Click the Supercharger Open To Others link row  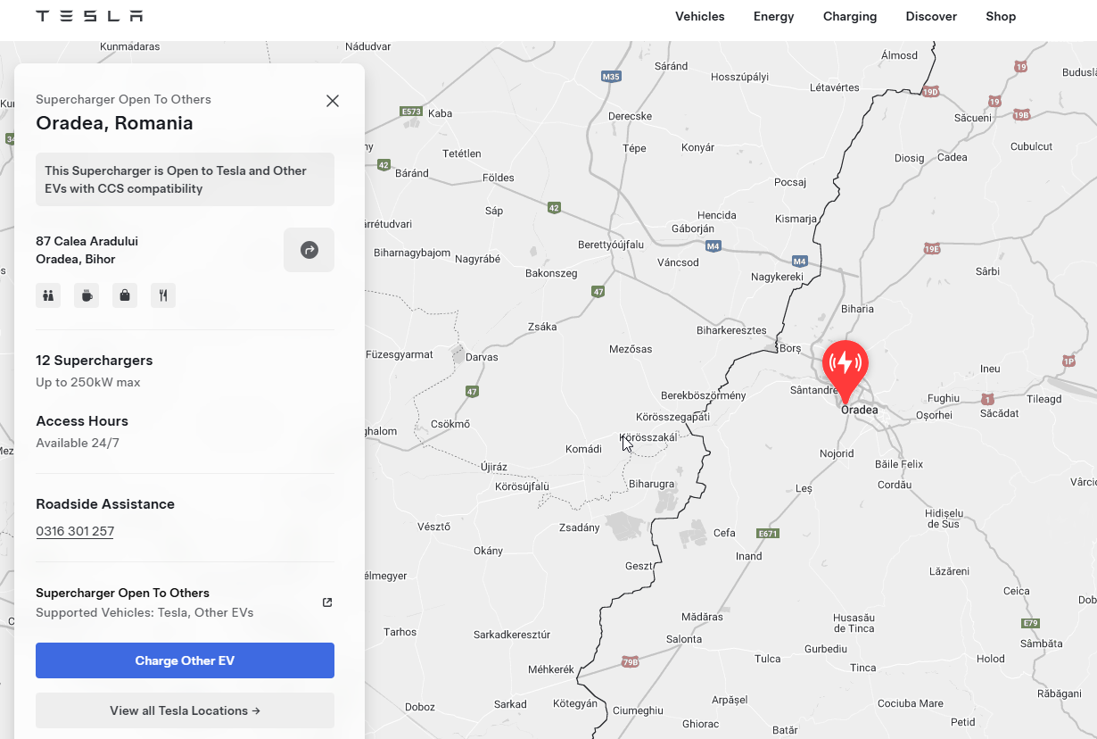pos(185,602)
